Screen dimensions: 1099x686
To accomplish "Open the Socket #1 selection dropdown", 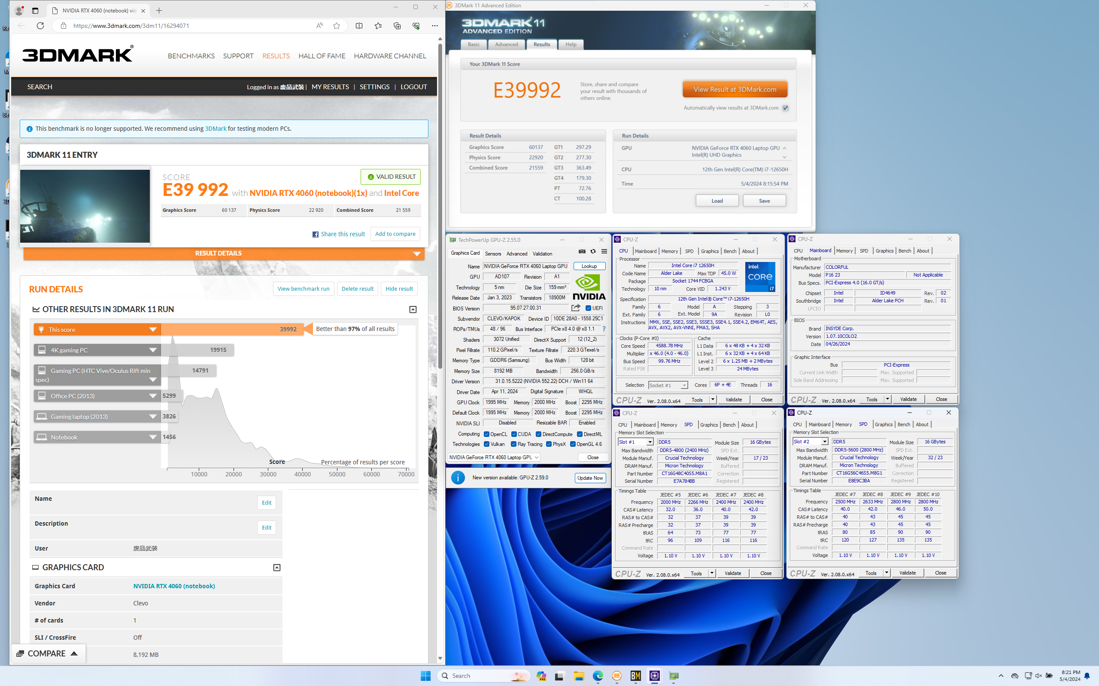I will tap(668, 385).
